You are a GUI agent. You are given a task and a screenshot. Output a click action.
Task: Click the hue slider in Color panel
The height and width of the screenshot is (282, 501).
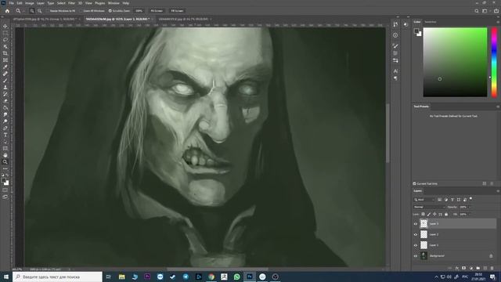[494, 62]
